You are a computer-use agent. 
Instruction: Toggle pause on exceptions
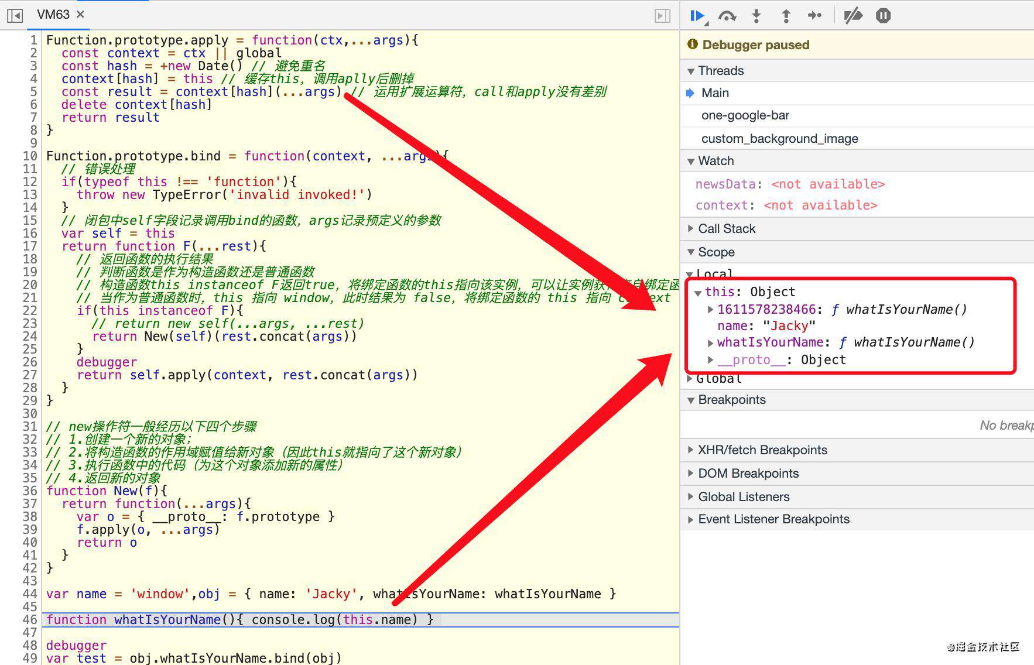coord(883,16)
